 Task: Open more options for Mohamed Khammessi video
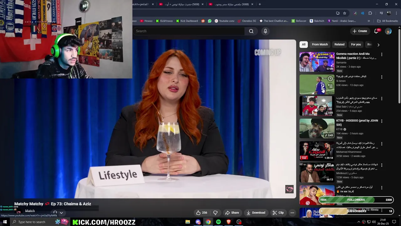(x=382, y=144)
